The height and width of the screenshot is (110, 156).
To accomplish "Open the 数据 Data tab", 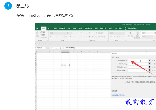I will (75, 29).
